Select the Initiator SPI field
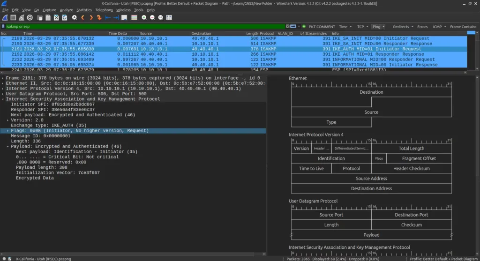 52,104
